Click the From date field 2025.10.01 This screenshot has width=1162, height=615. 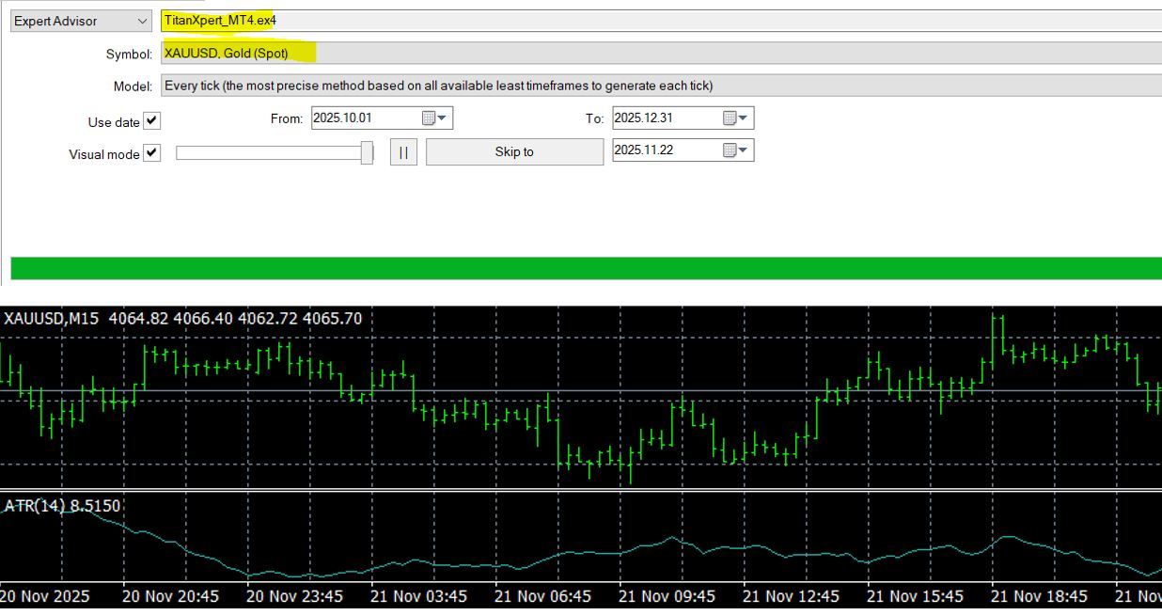[363, 118]
